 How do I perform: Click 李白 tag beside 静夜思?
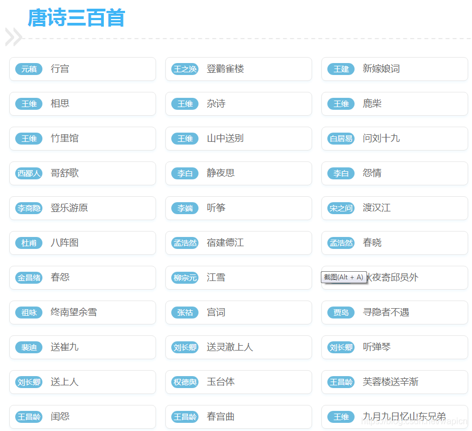185,173
